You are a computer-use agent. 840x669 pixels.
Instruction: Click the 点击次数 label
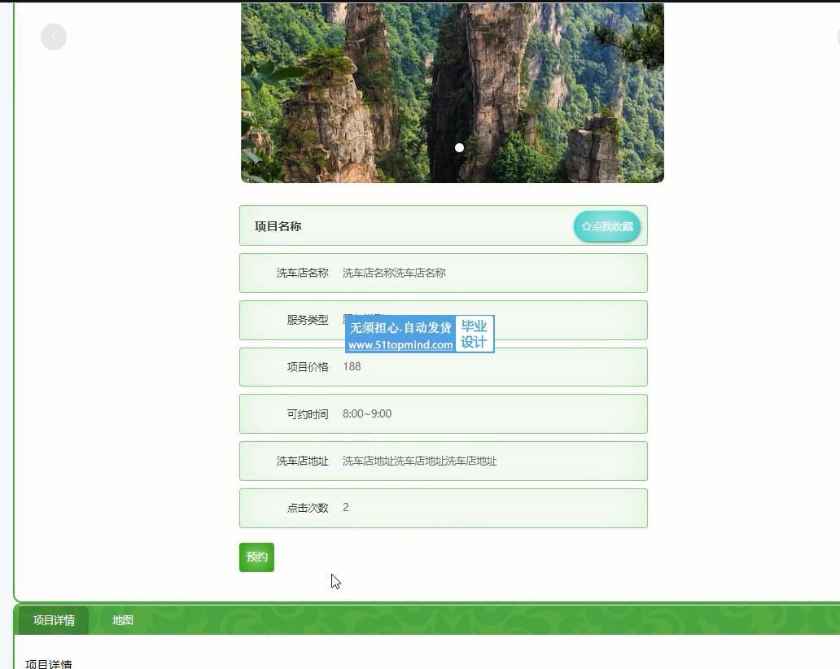(308, 508)
